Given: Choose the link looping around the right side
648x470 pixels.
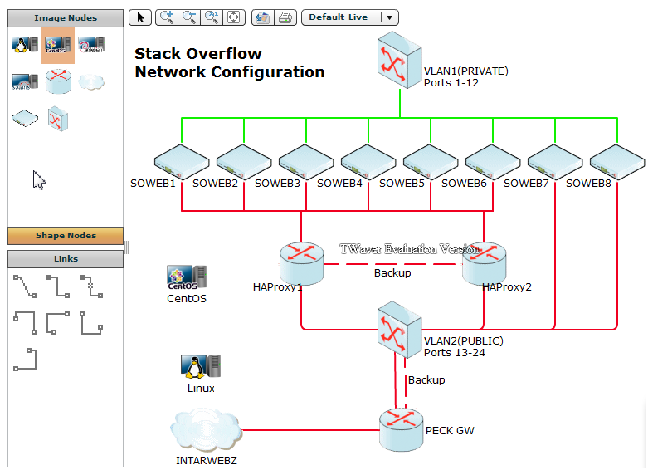Looking at the screenshot, I should click(25, 359).
